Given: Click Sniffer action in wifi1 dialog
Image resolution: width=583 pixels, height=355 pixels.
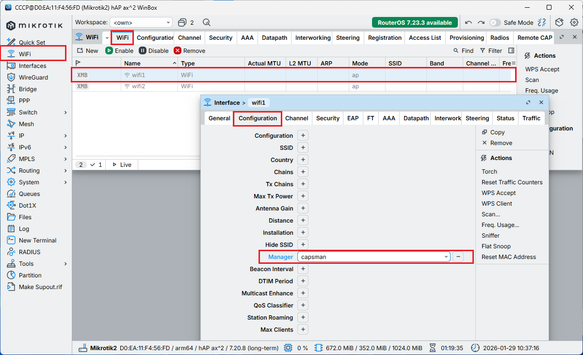Looking at the screenshot, I should click(x=490, y=235).
